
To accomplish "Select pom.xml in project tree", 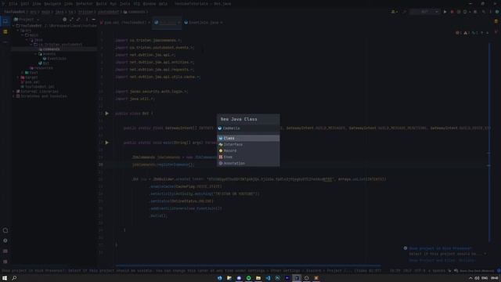I will coord(30,82).
